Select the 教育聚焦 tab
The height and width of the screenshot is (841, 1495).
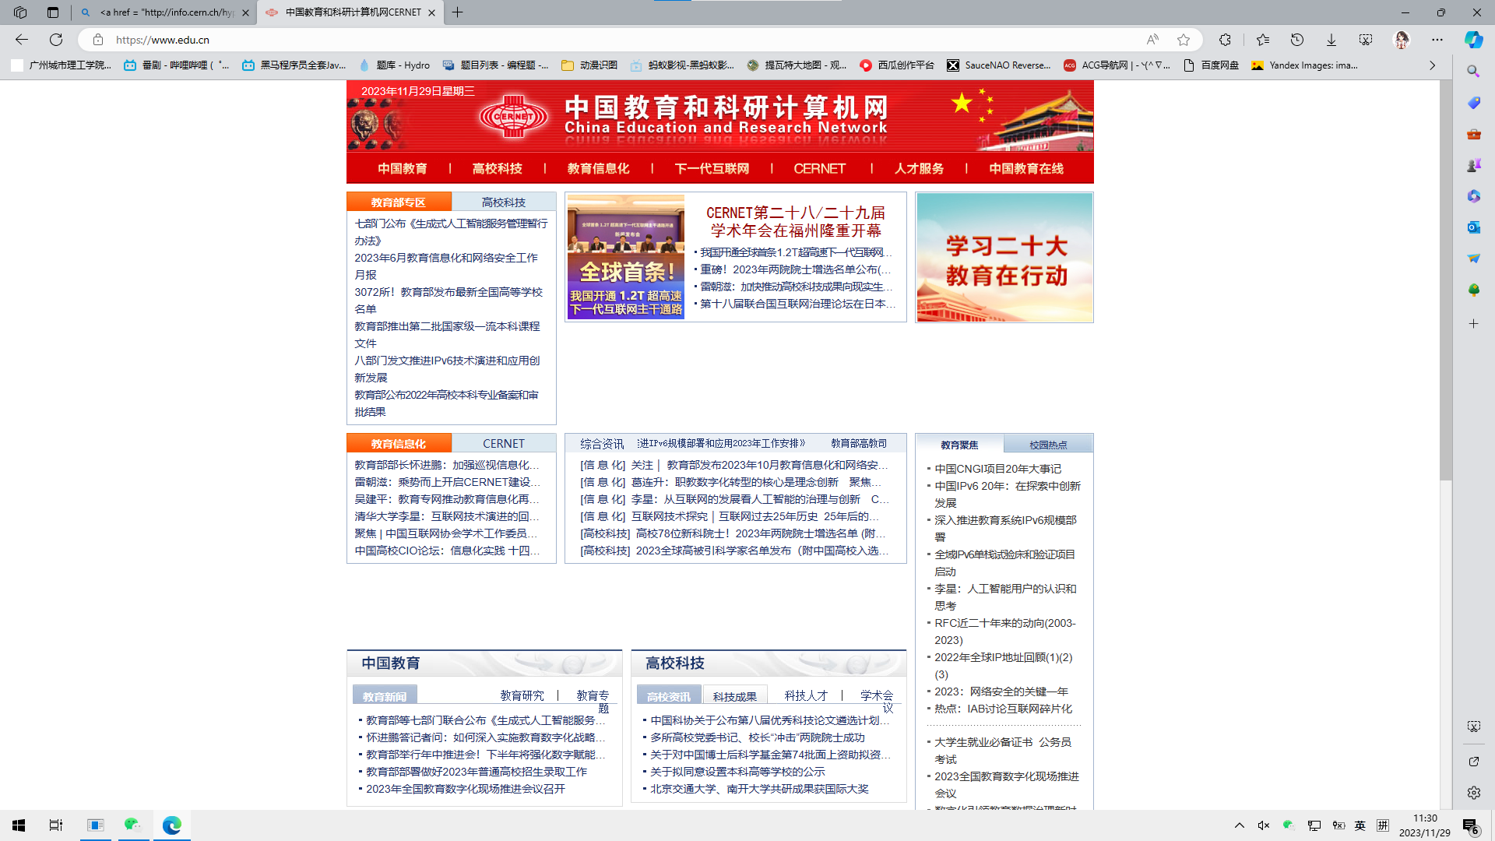click(x=959, y=445)
